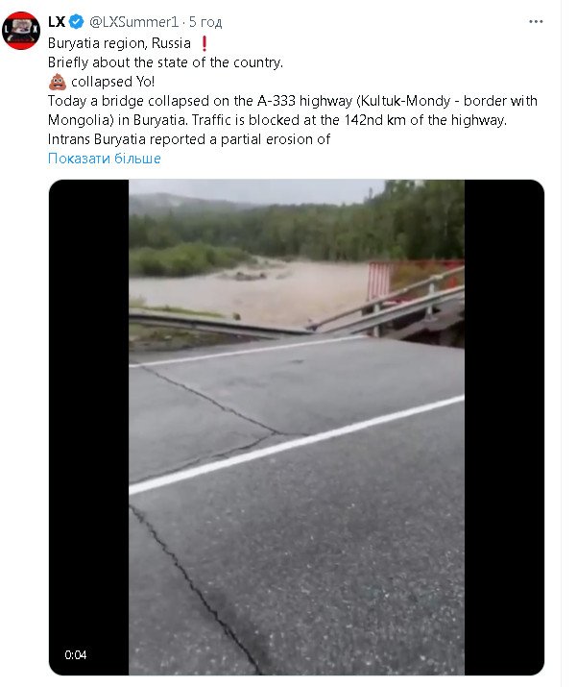Open the three-dot more options menu

click(536, 21)
